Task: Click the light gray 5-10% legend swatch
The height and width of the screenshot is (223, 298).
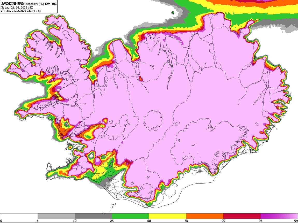Action: 56,216
